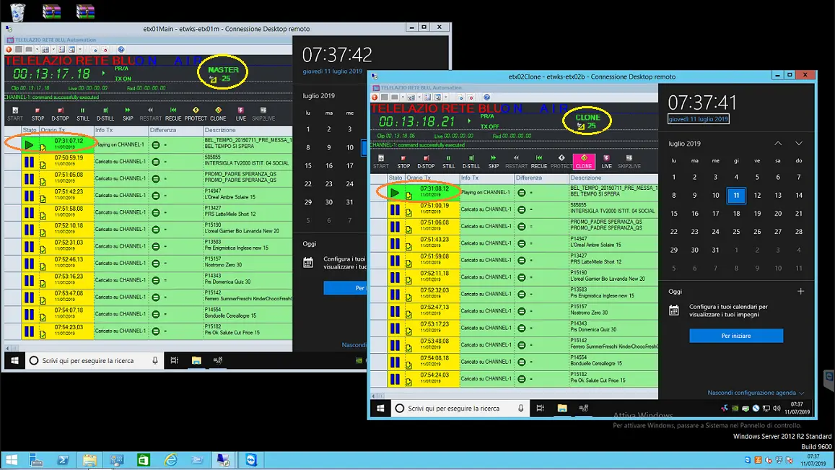Image resolution: width=835 pixels, height=470 pixels.
Task: Click LIVE in the Clone window toolbar
Action: coord(606,162)
